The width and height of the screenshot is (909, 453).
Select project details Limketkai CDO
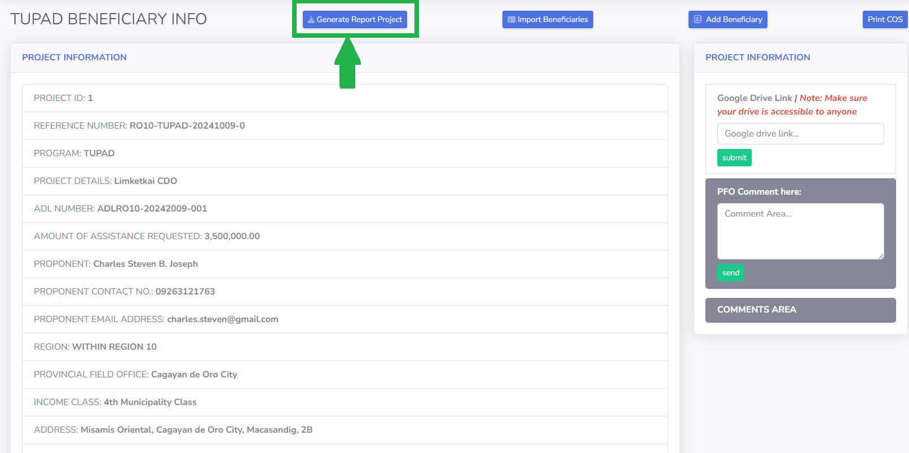(x=145, y=181)
